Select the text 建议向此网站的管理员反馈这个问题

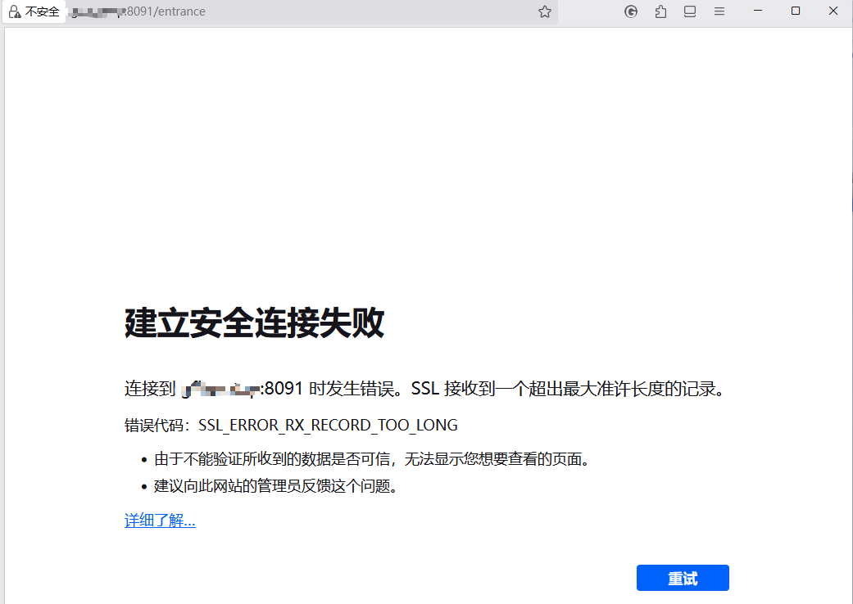click(x=276, y=485)
